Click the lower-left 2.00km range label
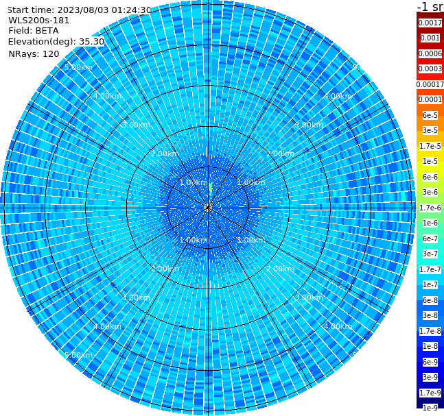Viewport: 444px width, 416px height. [x=165, y=269]
